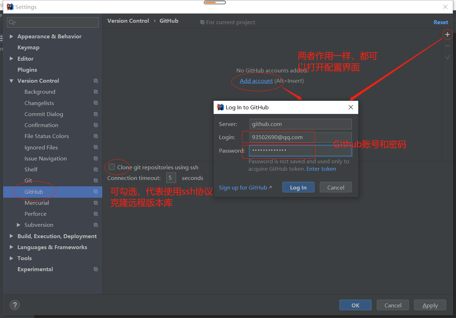
Task: Click Enter token link
Action: [x=321, y=169]
